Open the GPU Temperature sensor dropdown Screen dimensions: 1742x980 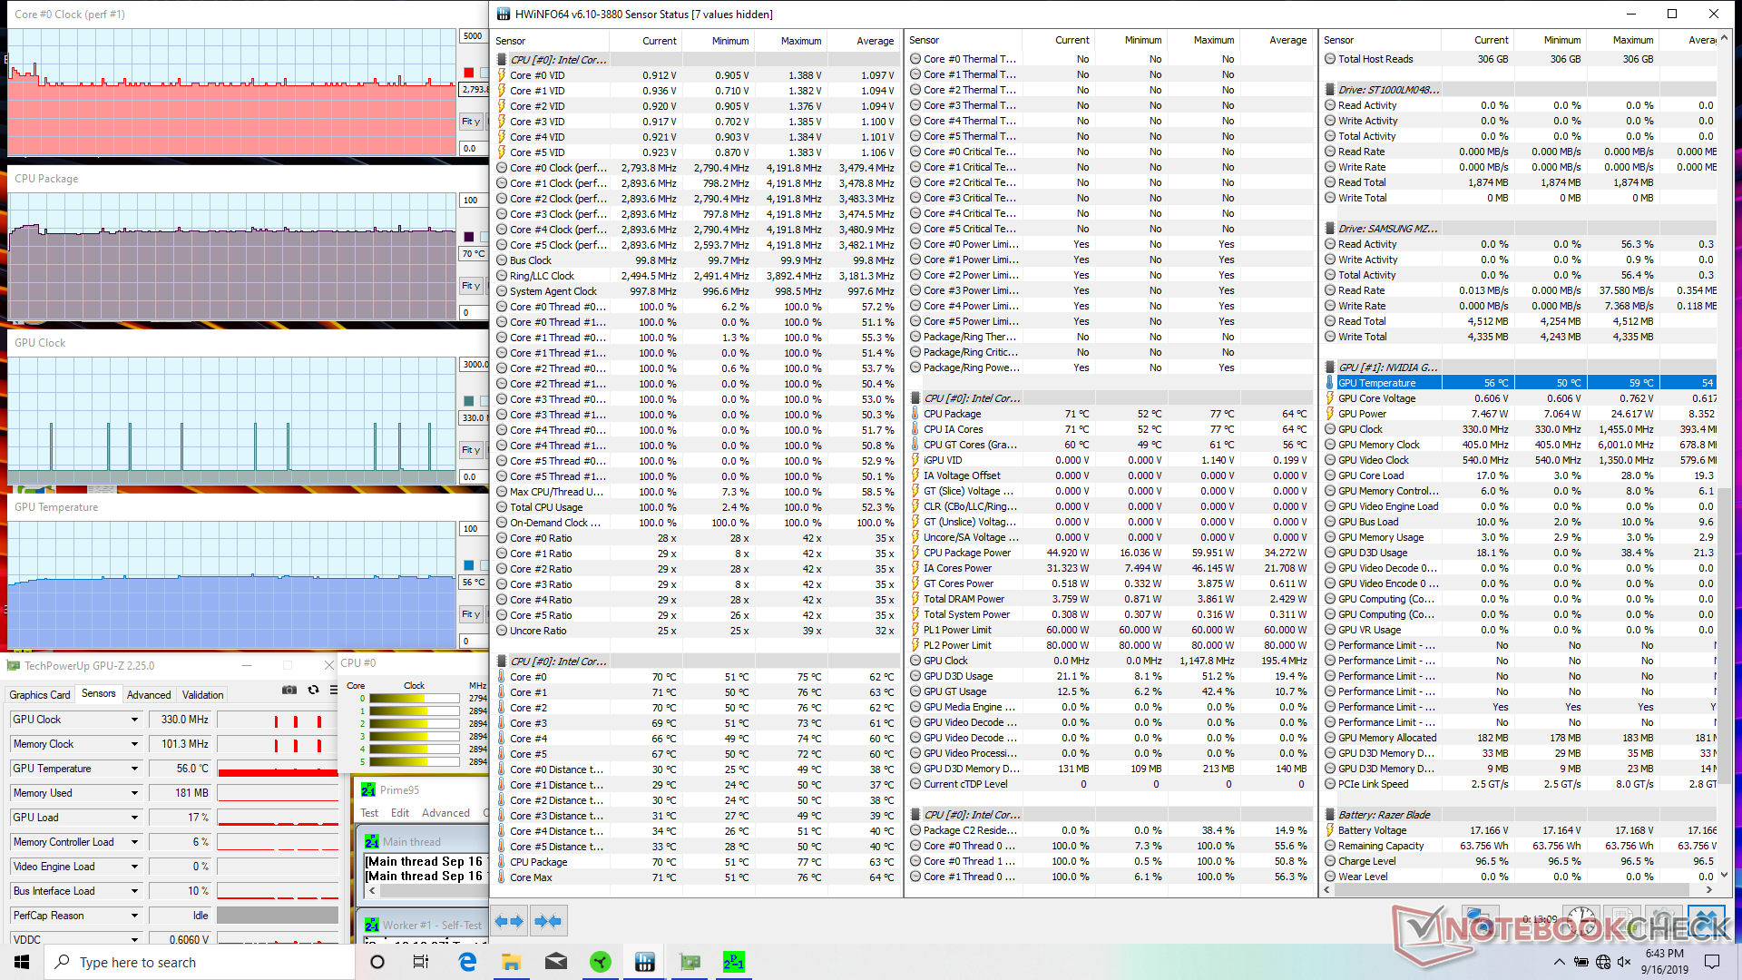coord(134,769)
